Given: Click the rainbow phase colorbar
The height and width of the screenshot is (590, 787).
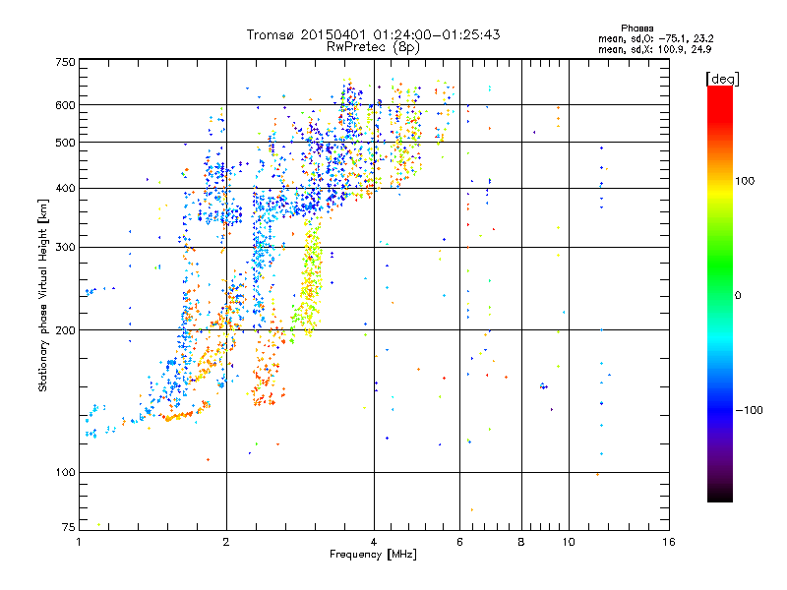Looking at the screenshot, I should (x=720, y=293).
